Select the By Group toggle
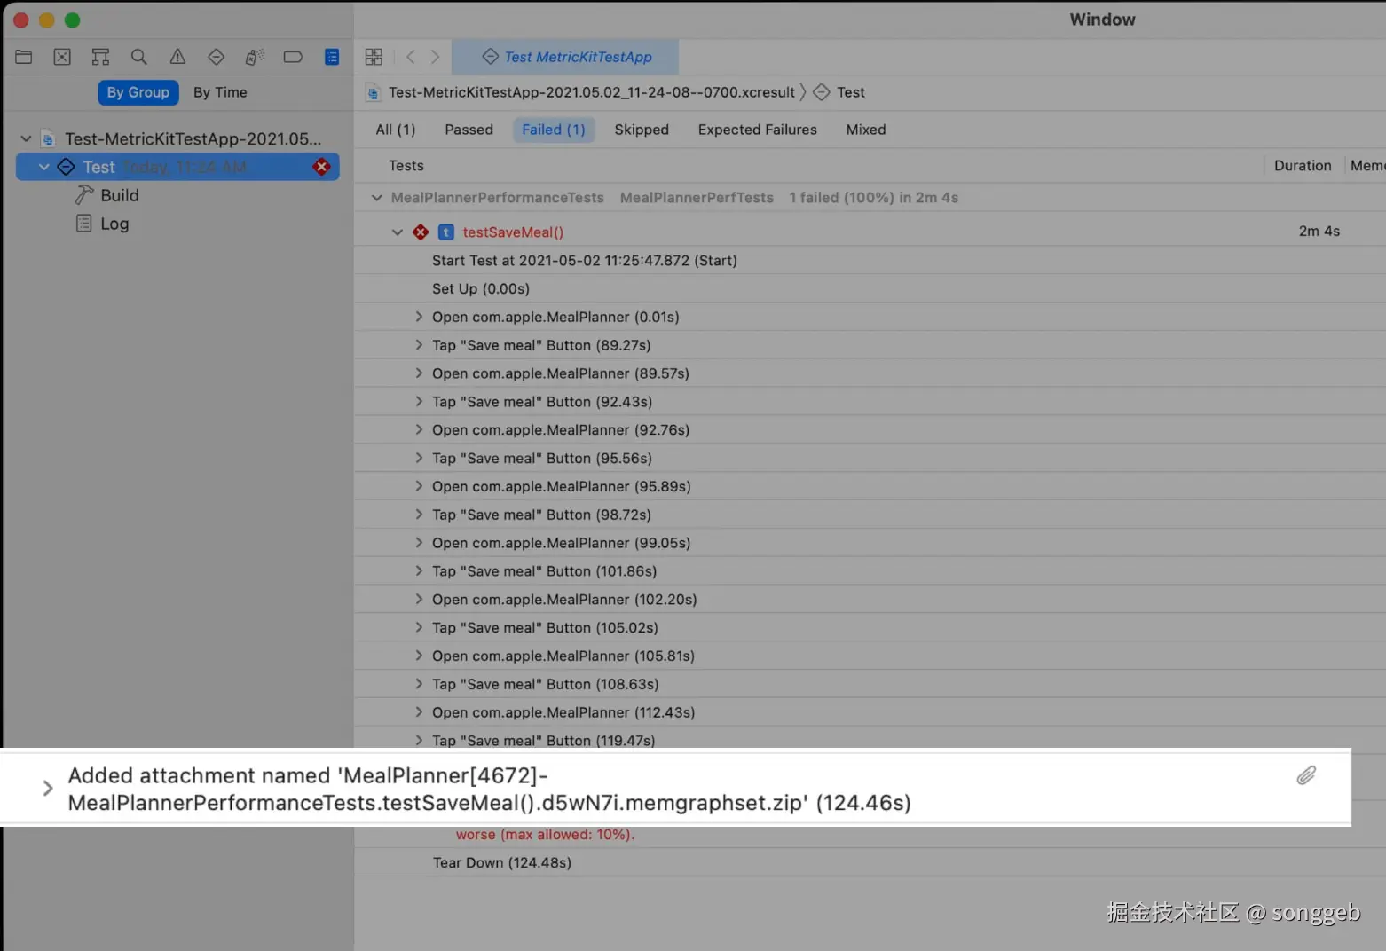1386x951 pixels. [138, 92]
